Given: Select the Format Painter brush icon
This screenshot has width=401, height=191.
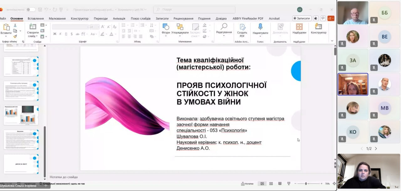Looking at the screenshot, I should pyautogui.click(x=15, y=36).
